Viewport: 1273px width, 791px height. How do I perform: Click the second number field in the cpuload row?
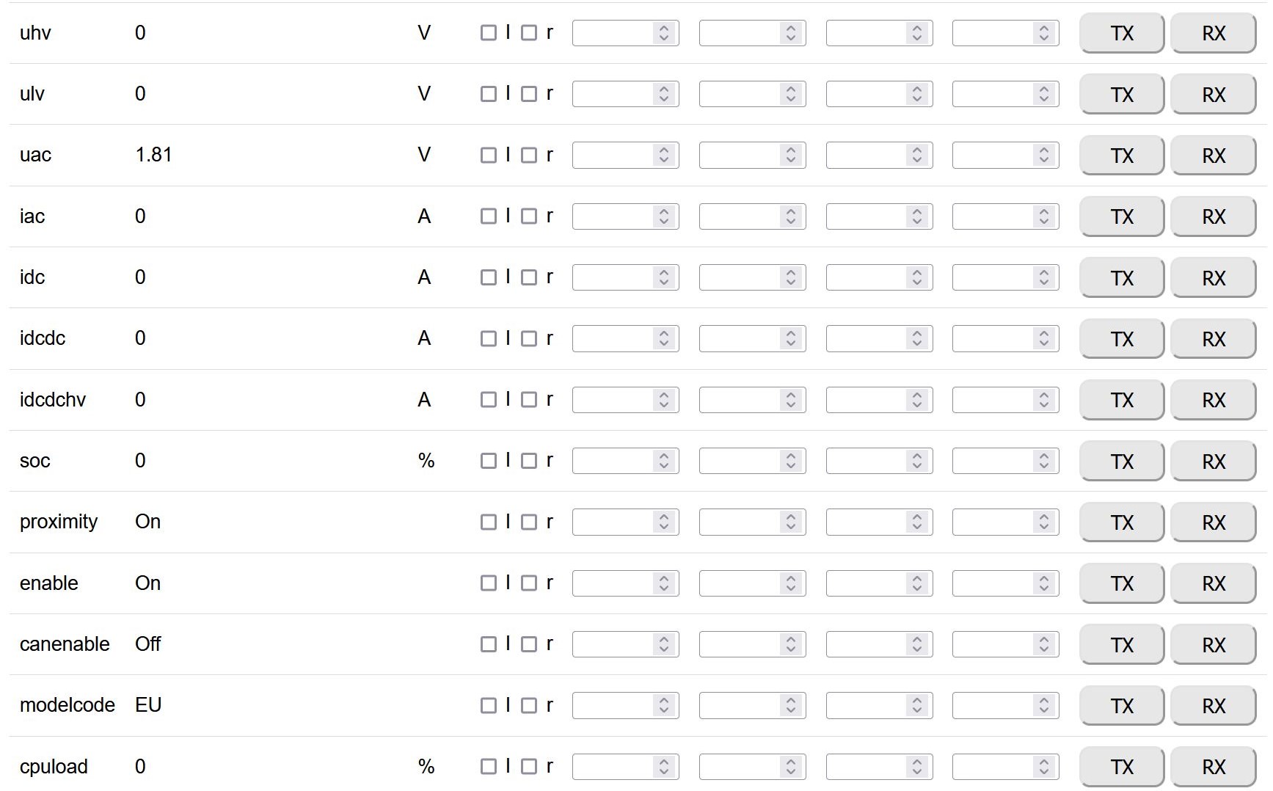point(740,767)
